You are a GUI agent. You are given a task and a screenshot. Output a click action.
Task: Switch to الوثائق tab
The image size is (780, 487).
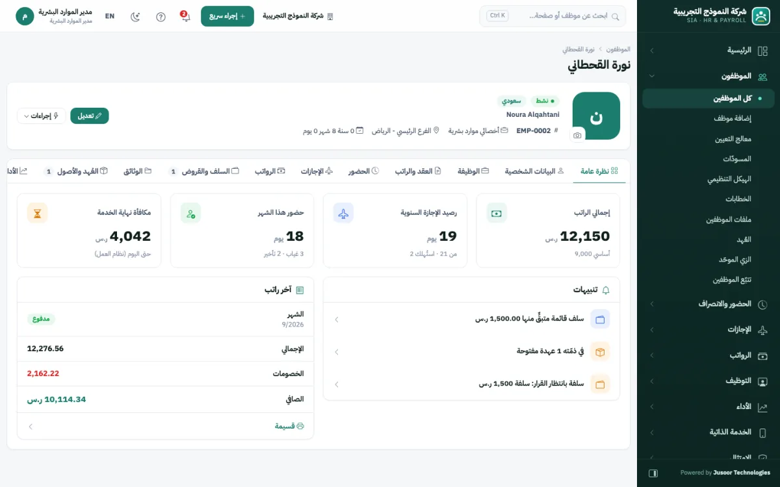138,171
